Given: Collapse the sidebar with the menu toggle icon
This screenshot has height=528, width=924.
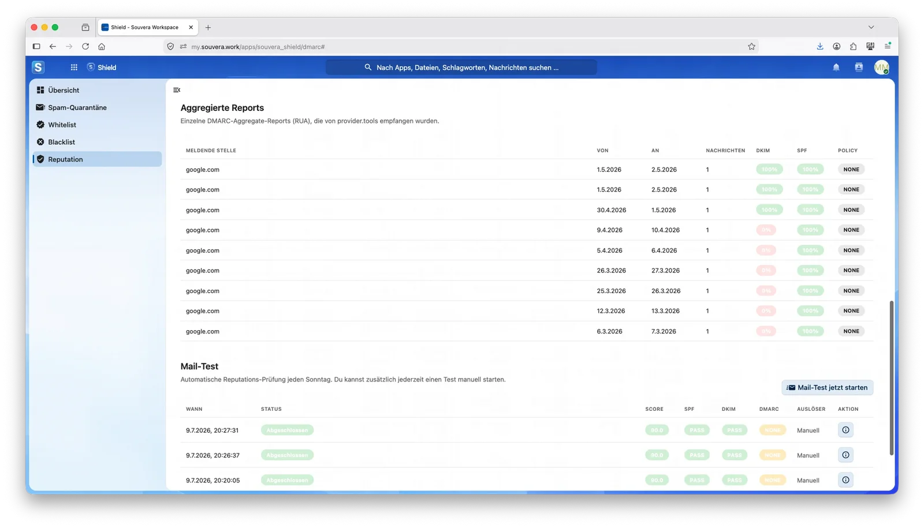Looking at the screenshot, I should pyautogui.click(x=177, y=90).
